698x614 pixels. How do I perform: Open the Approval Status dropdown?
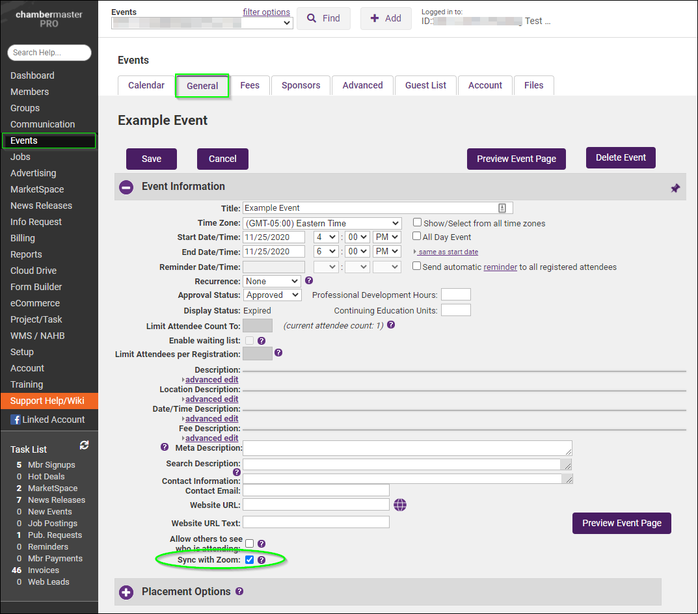(x=273, y=295)
